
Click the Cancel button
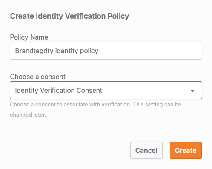point(146,150)
